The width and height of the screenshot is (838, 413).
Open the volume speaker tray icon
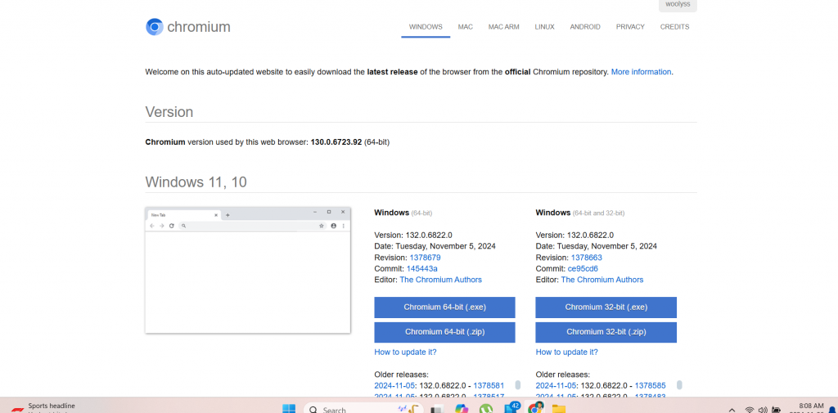(x=763, y=410)
